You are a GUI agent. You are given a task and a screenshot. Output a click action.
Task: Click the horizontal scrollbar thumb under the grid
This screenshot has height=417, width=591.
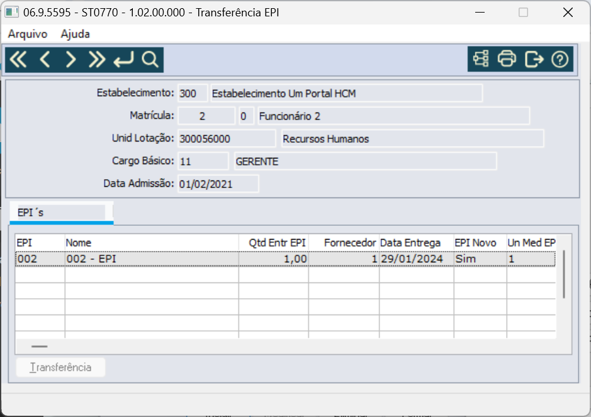tap(40, 346)
